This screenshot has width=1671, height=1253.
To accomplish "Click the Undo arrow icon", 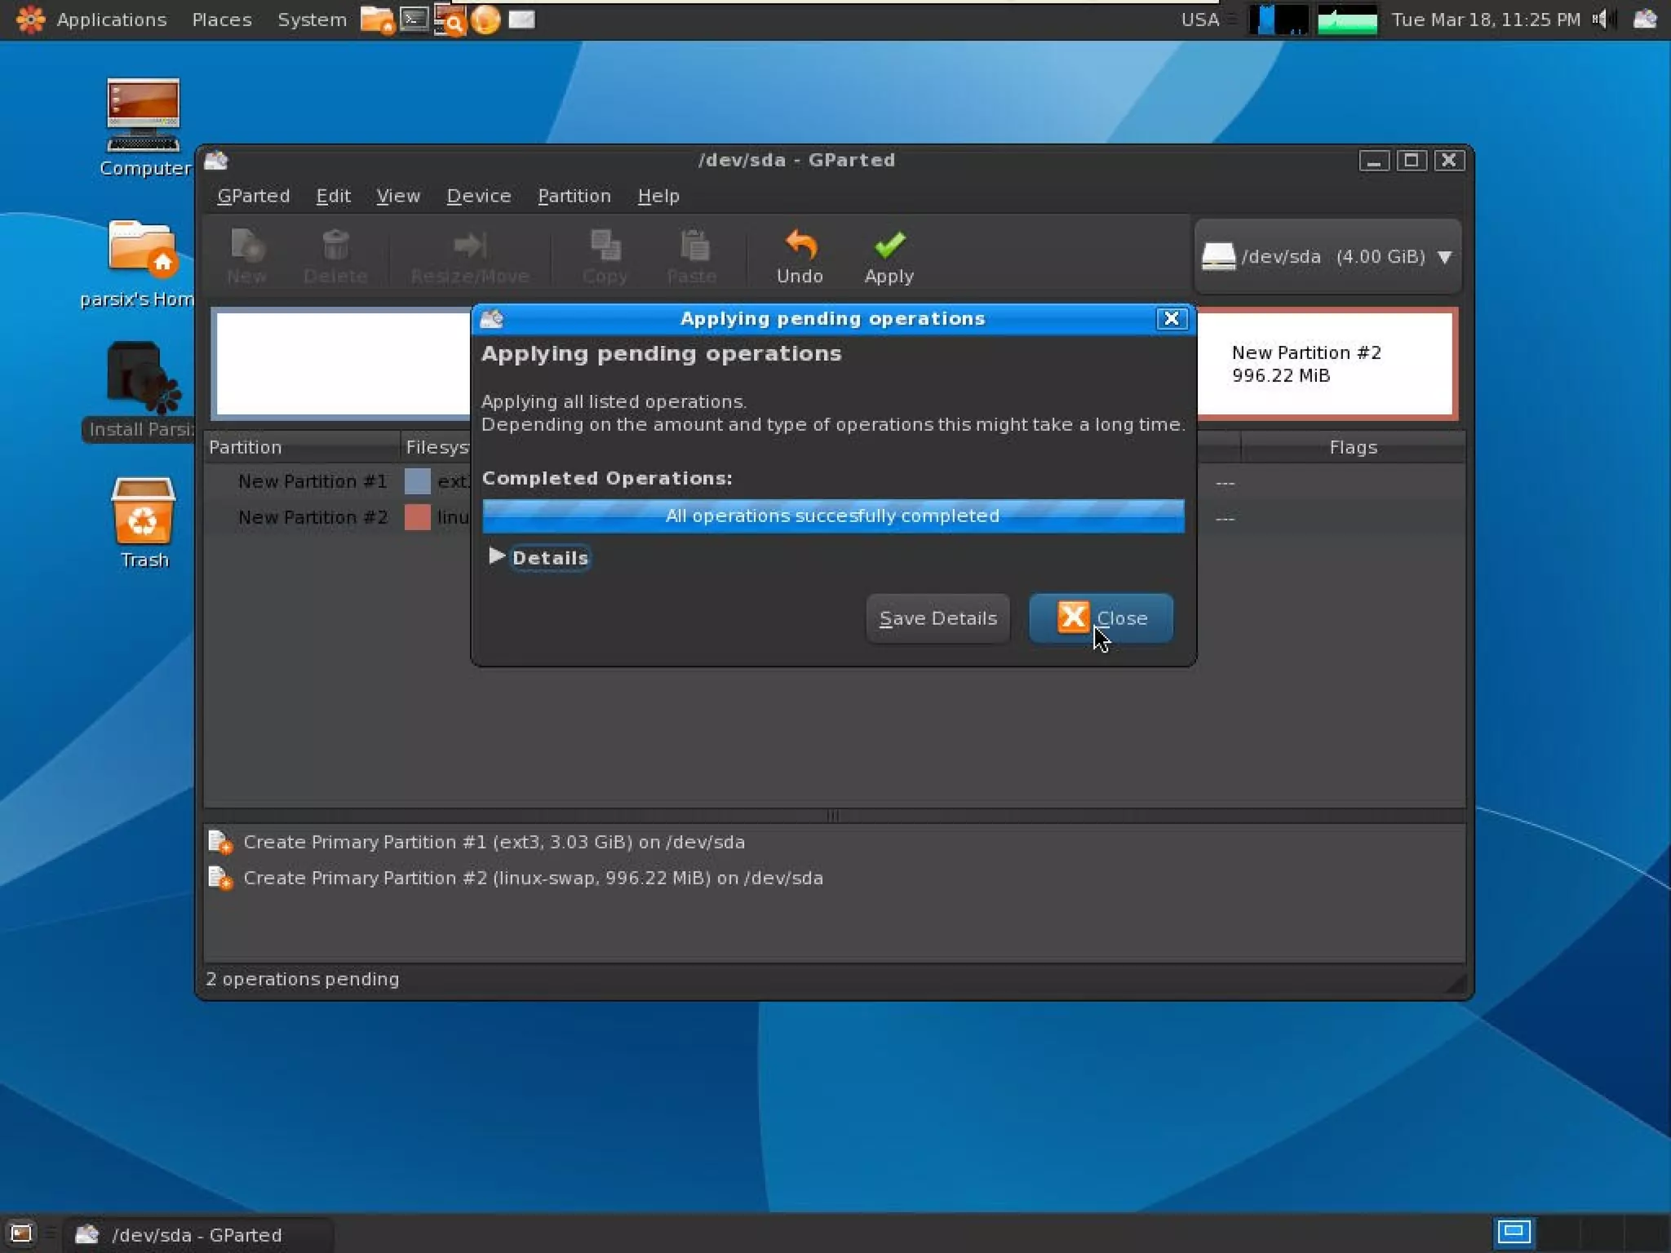I will pos(800,246).
